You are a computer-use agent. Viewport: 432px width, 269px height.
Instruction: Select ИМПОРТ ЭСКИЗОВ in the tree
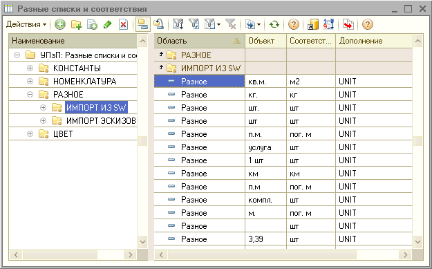click(x=101, y=121)
